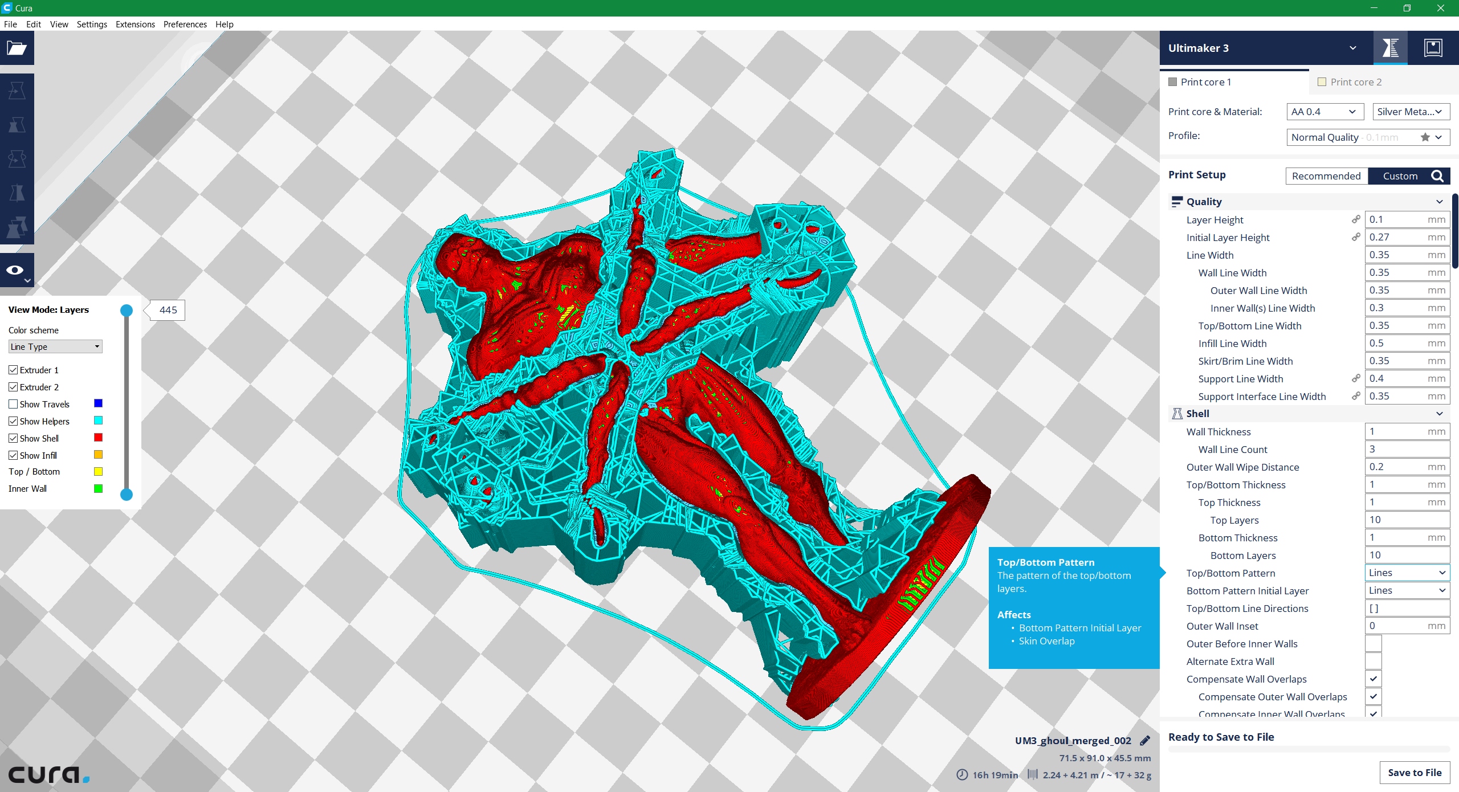Select the Move tool in left toolbar

click(x=17, y=91)
